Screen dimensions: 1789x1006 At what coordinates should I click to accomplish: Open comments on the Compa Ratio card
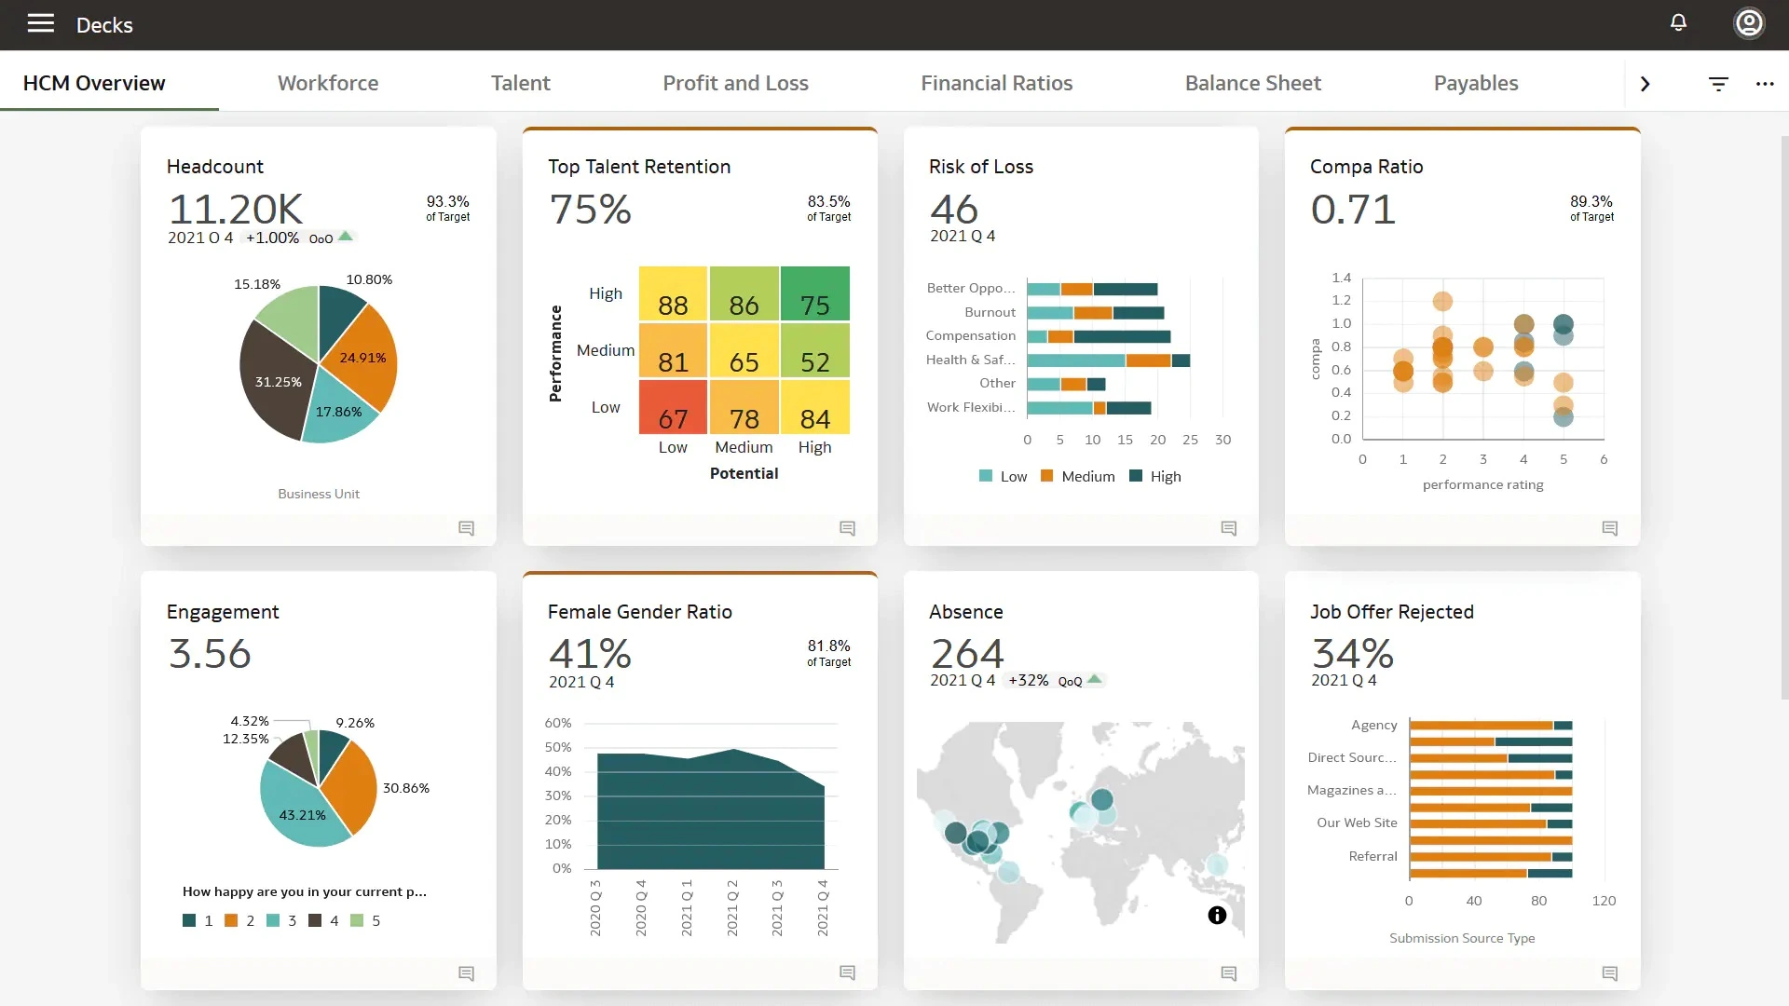pos(1609,528)
